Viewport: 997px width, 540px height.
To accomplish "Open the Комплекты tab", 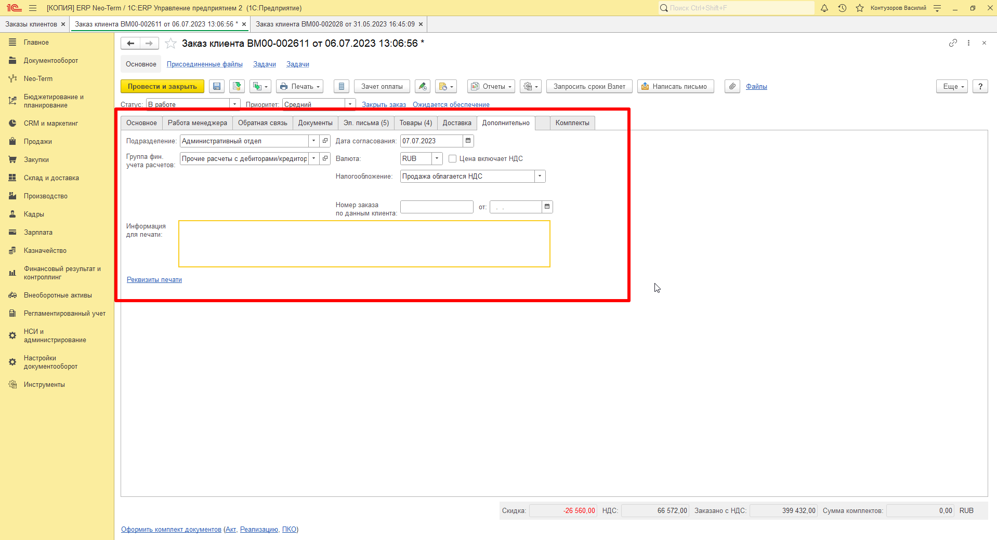I will [572, 123].
